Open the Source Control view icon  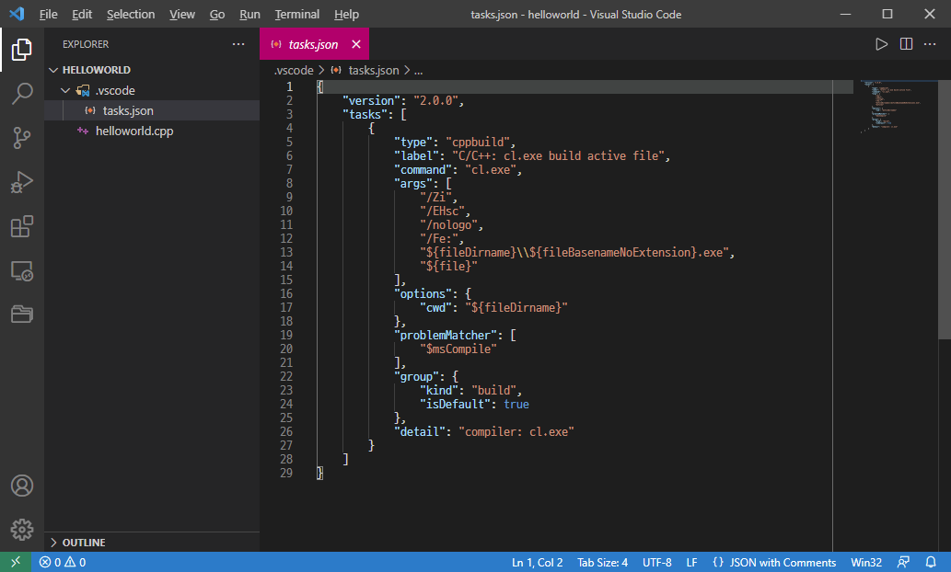click(x=22, y=138)
